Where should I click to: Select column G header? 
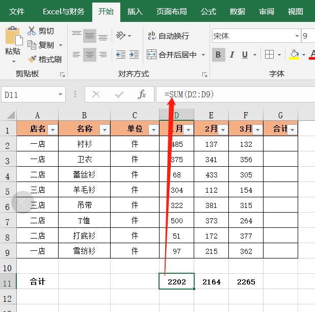pos(280,115)
